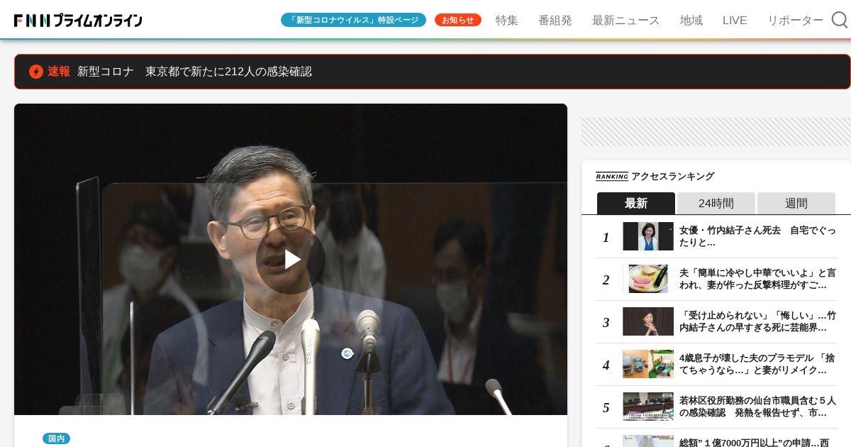This screenshot has width=851, height=447.
Task: Go to 最新ニュース section
Action: tap(625, 21)
